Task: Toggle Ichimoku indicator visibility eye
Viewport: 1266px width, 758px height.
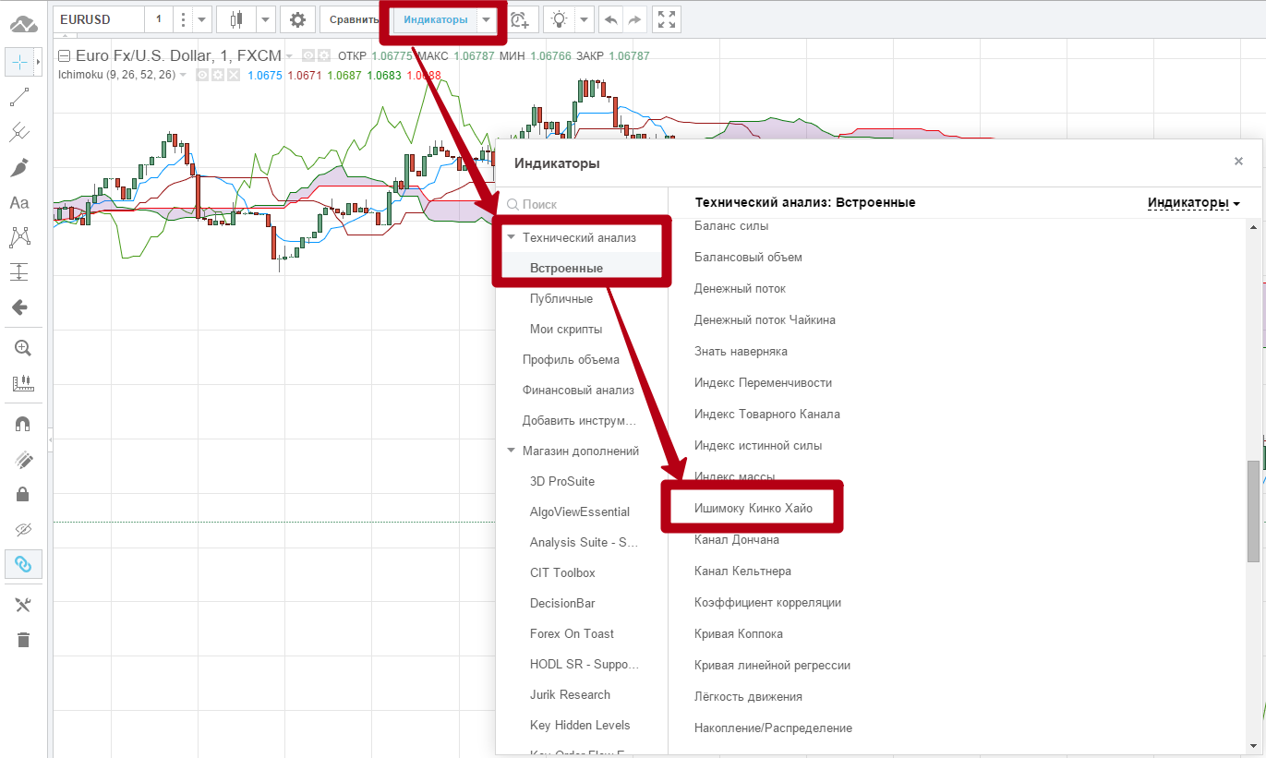Action: [x=202, y=75]
